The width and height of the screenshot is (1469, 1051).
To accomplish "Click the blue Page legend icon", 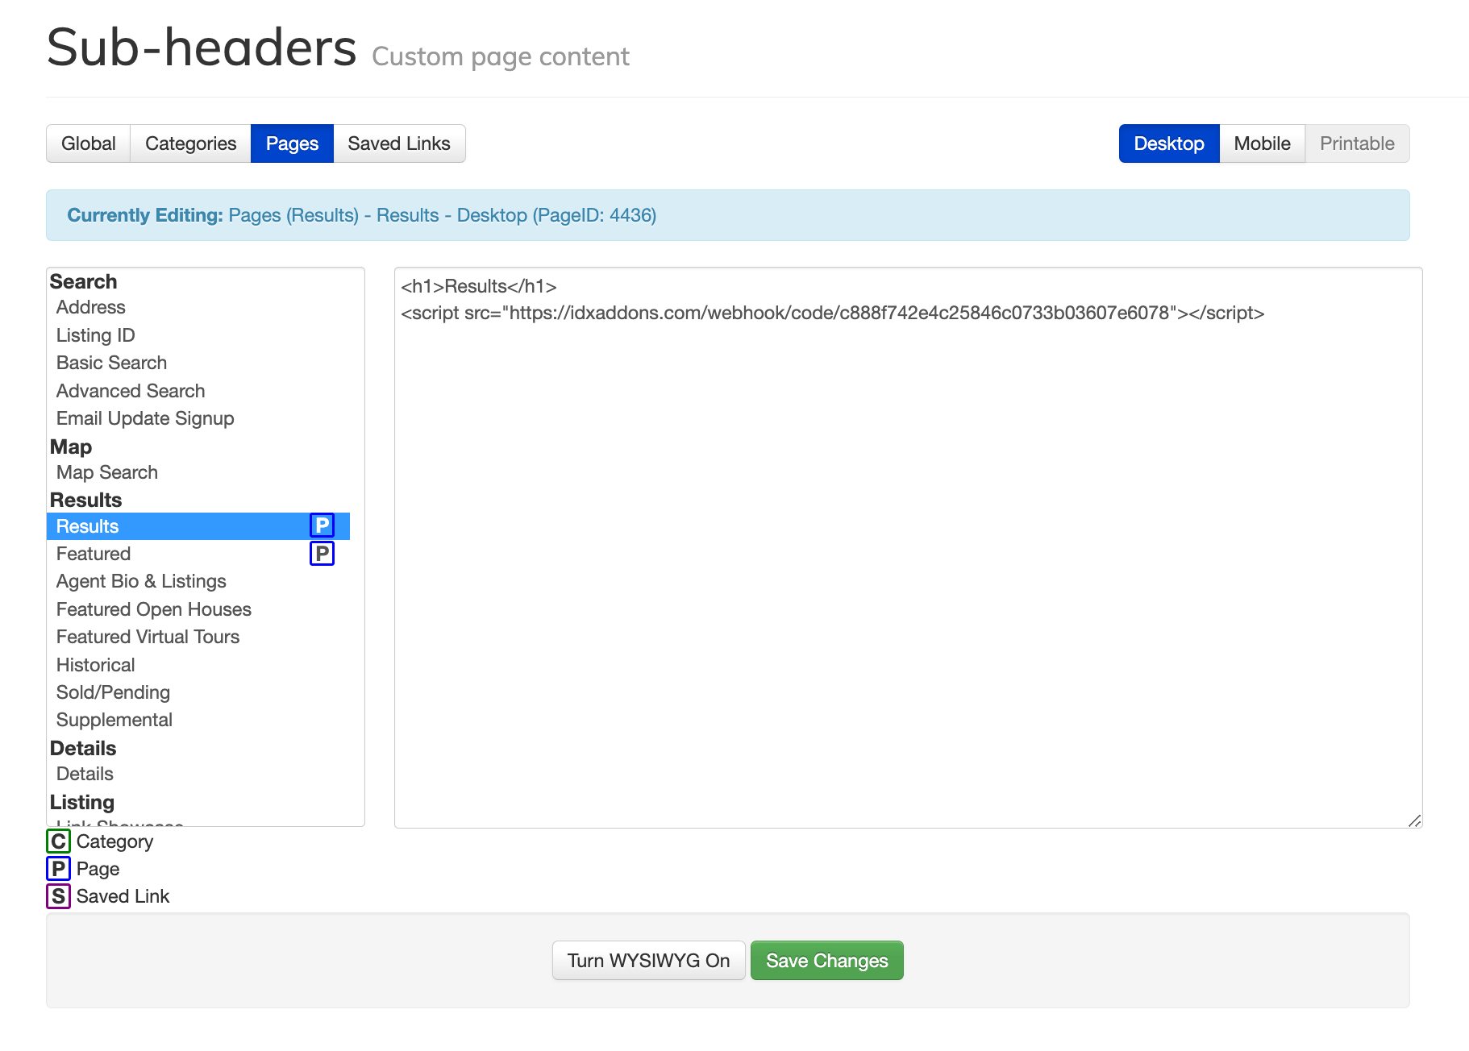I will pyautogui.click(x=58, y=869).
